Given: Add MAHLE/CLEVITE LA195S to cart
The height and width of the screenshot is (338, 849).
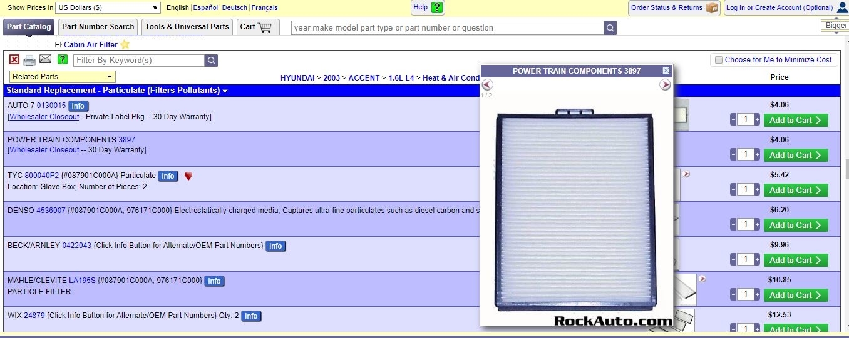Looking at the screenshot, I should coord(795,295).
